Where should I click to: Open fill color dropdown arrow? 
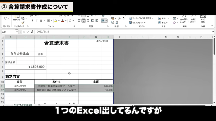point(59,21)
